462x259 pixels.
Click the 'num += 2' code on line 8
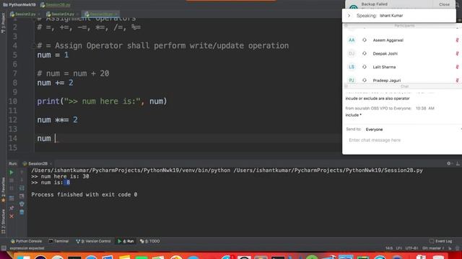55,83
